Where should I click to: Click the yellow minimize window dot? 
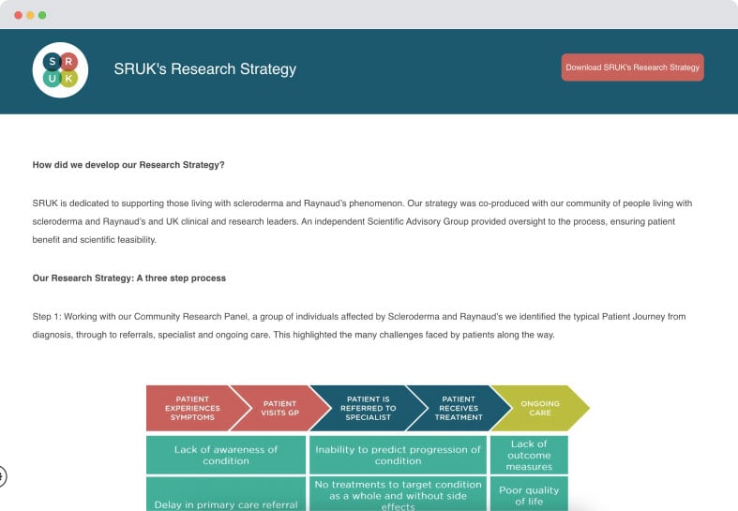(30, 15)
